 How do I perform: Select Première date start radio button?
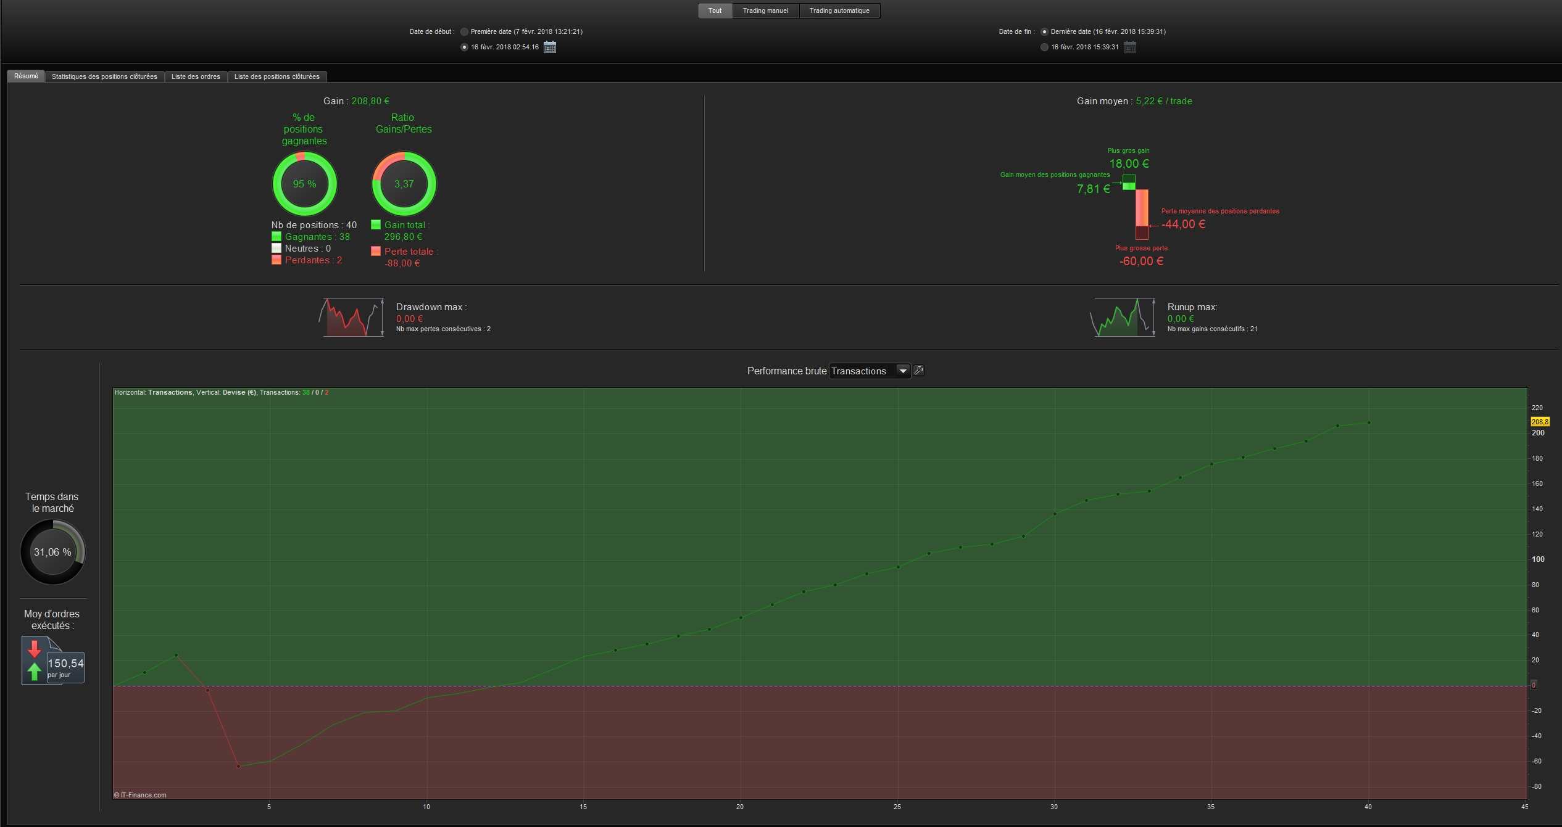[464, 31]
